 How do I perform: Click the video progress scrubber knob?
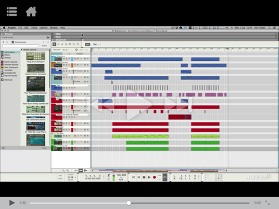click(x=128, y=203)
